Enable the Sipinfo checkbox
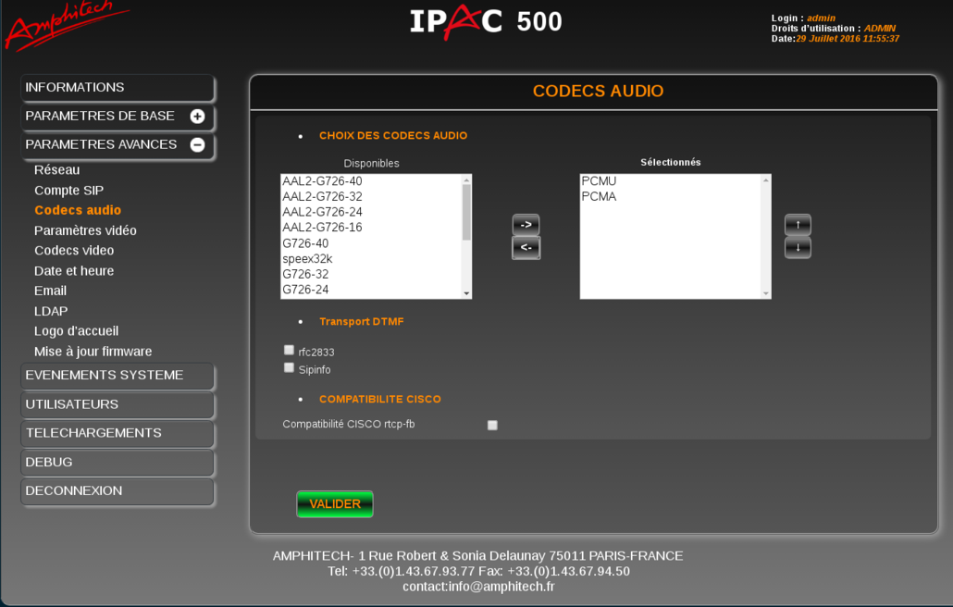The image size is (953, 607). pyautogui.click(x=289, y=367)
